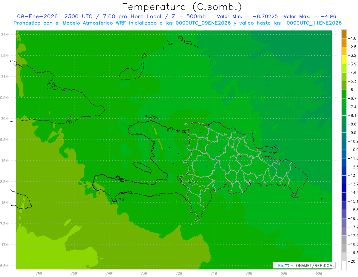Click the title "Temperatura (C,somb.)"
Image resolution: width=358 pixels, height=277 pixels.
[x=182, y=7]
